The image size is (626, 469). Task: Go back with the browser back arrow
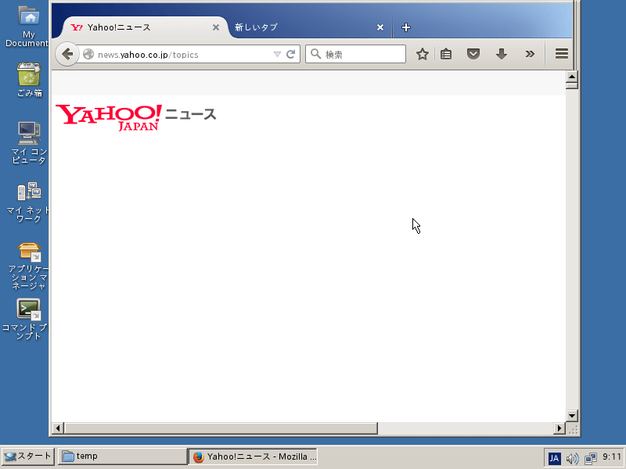click(x=67, y=54)
